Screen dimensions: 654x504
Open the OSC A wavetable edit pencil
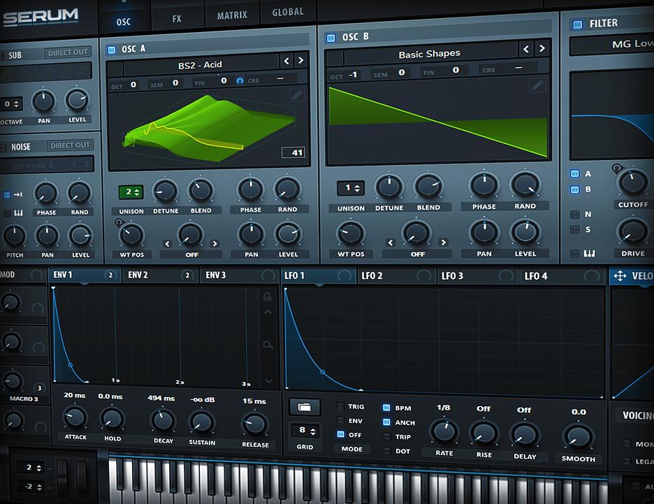tap(297, 96)
